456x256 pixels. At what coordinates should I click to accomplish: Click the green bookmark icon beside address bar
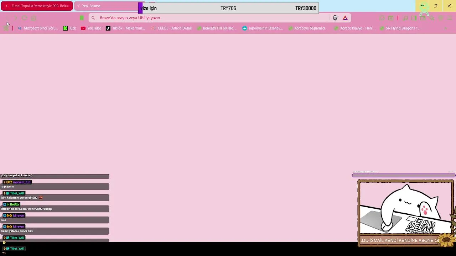82,18
